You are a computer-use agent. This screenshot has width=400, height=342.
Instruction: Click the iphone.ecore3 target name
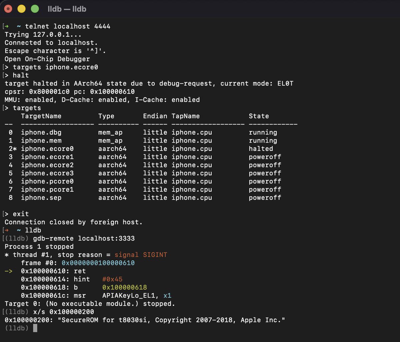pos(47,173)
